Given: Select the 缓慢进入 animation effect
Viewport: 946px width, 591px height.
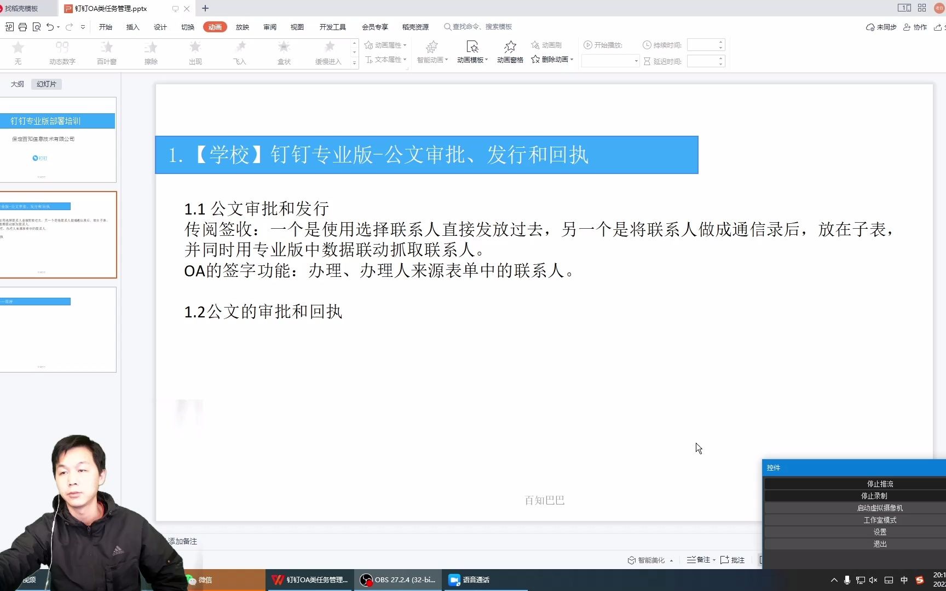Looking at the screenshot, I should [x=328, y=53].
